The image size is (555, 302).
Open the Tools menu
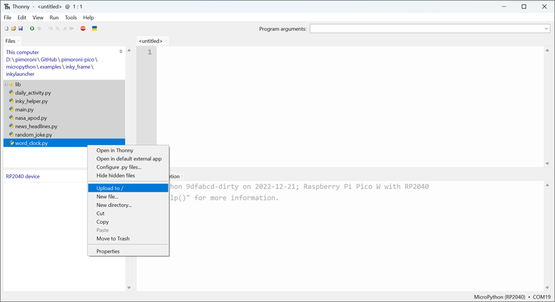coord(71,17)
